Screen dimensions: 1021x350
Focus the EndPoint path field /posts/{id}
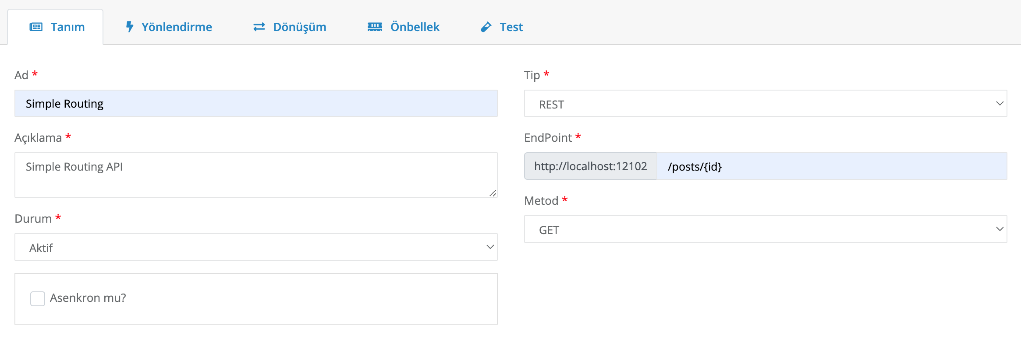click(x=832, y=166)
